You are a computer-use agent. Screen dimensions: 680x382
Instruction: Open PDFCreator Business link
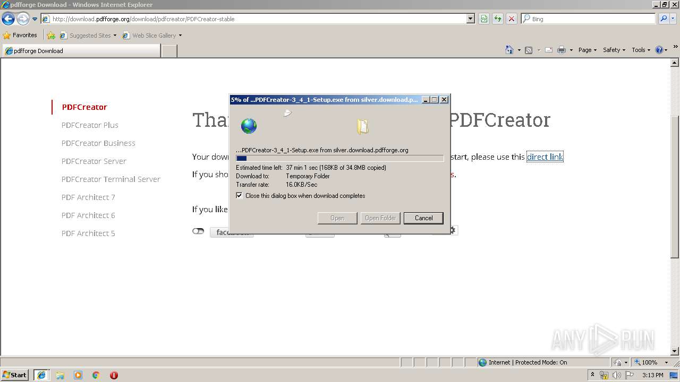[98, 143]
